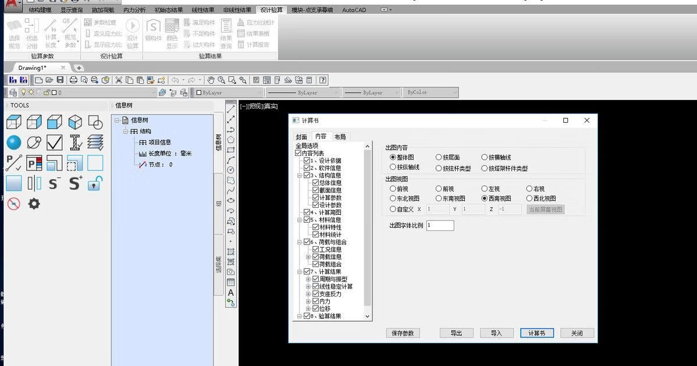This screenshot has width=697, height=366.
Task: Click the scissors cut icon in toolbar
Action: [x=119, y=80]
